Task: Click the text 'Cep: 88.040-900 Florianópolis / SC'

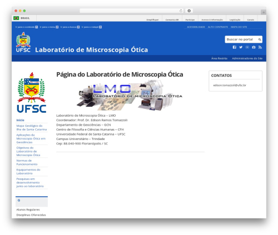Action: coord(82,143)
